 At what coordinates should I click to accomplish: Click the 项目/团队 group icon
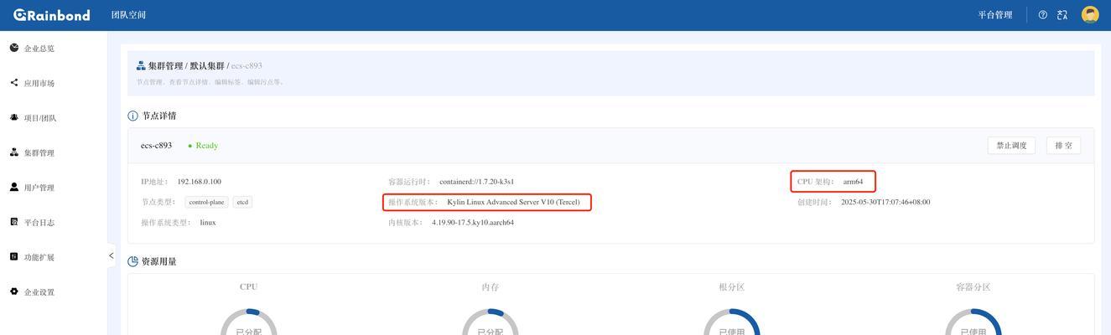[x=14, y=117]
